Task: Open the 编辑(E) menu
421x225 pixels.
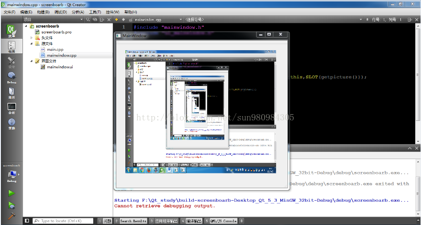Action: tap(26, 12)
